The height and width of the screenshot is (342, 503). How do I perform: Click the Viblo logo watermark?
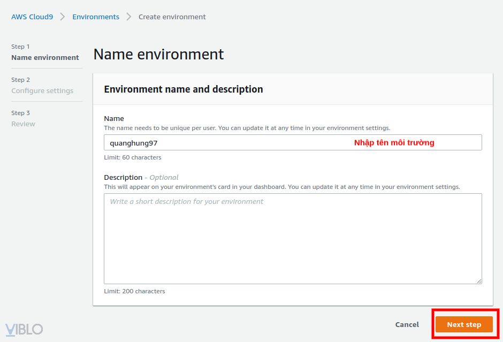pos(24,329)
